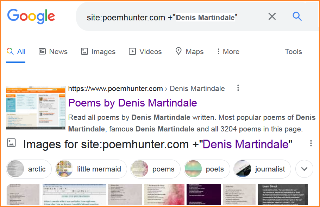The width and height of the screenshot is (320, 207).
Task: Click the Images tab picture icon
Action: coord(84,51)
